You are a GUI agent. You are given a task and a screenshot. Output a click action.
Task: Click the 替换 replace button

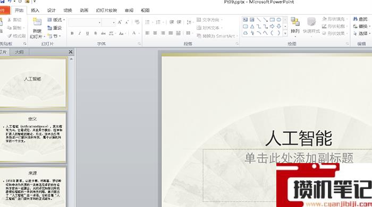click(361, 26)
